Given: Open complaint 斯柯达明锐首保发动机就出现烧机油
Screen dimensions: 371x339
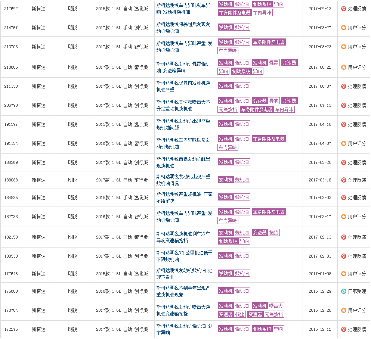Looking at the screenshot, I should 183,162.
